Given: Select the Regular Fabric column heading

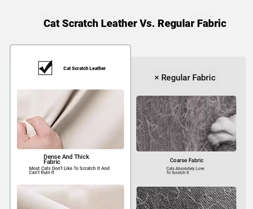Looking at the screenshot, I should point(185,78).
